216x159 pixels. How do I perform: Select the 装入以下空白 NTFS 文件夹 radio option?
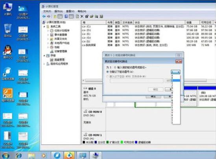pyautogui.click(x=107, y=76)
